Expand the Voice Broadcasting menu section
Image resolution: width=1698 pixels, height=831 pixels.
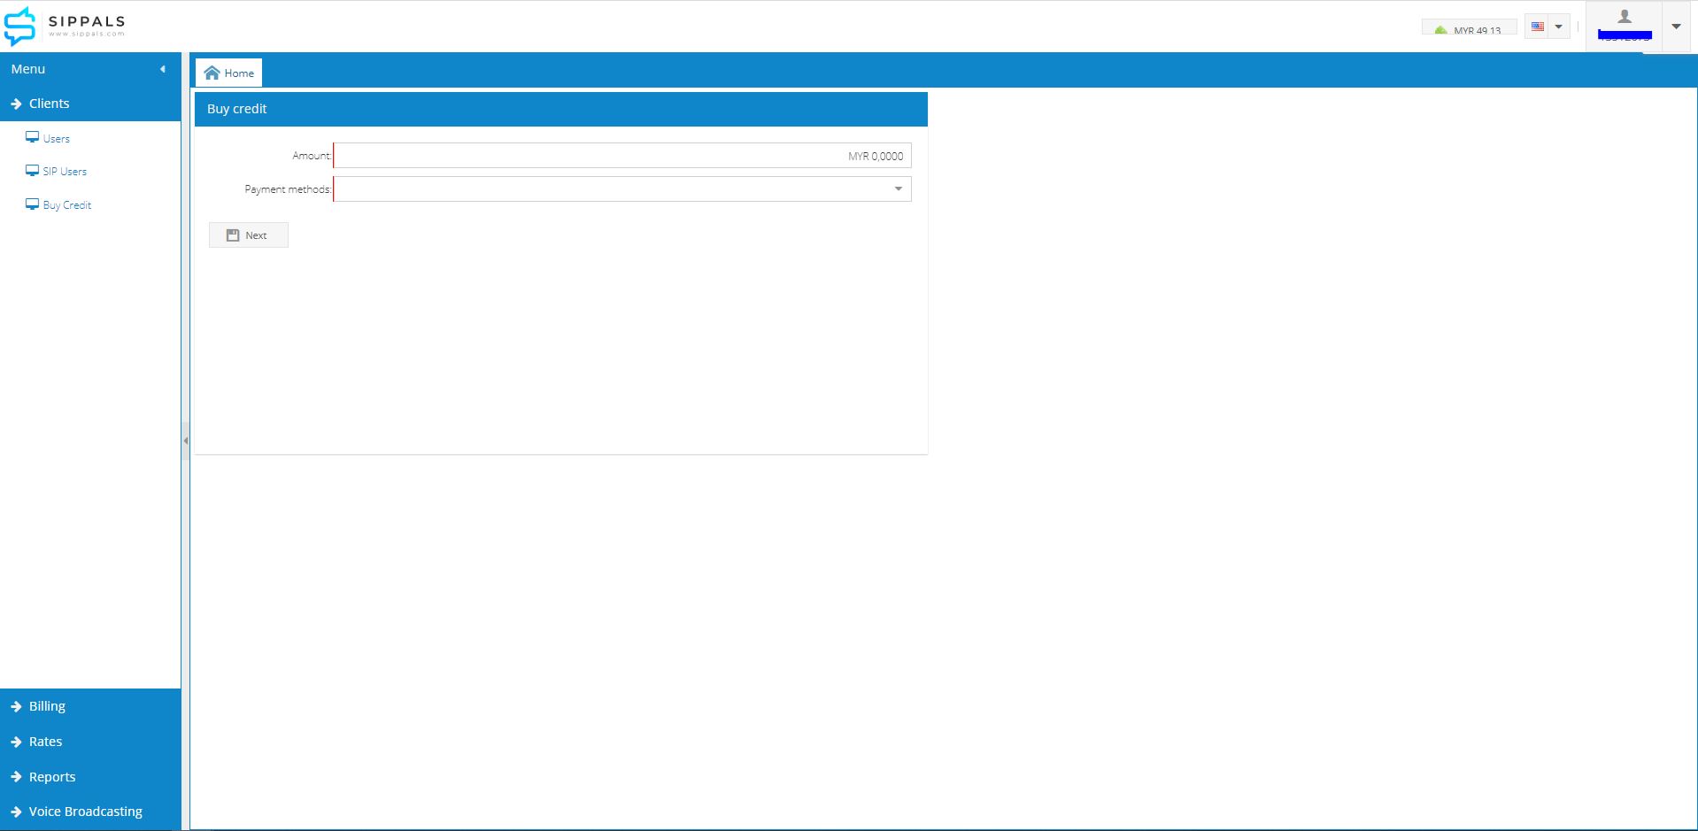pos(90,812)
